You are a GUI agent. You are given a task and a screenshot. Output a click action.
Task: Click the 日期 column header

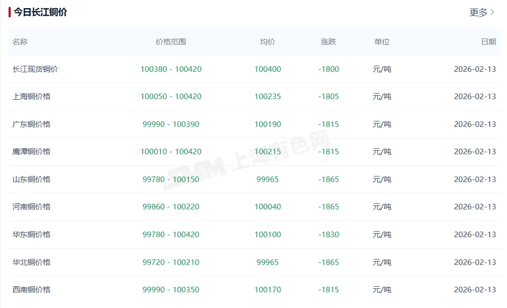pos(488,41)
